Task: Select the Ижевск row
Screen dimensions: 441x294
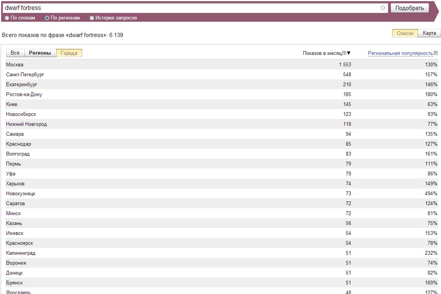Action: tap(221, 233)
